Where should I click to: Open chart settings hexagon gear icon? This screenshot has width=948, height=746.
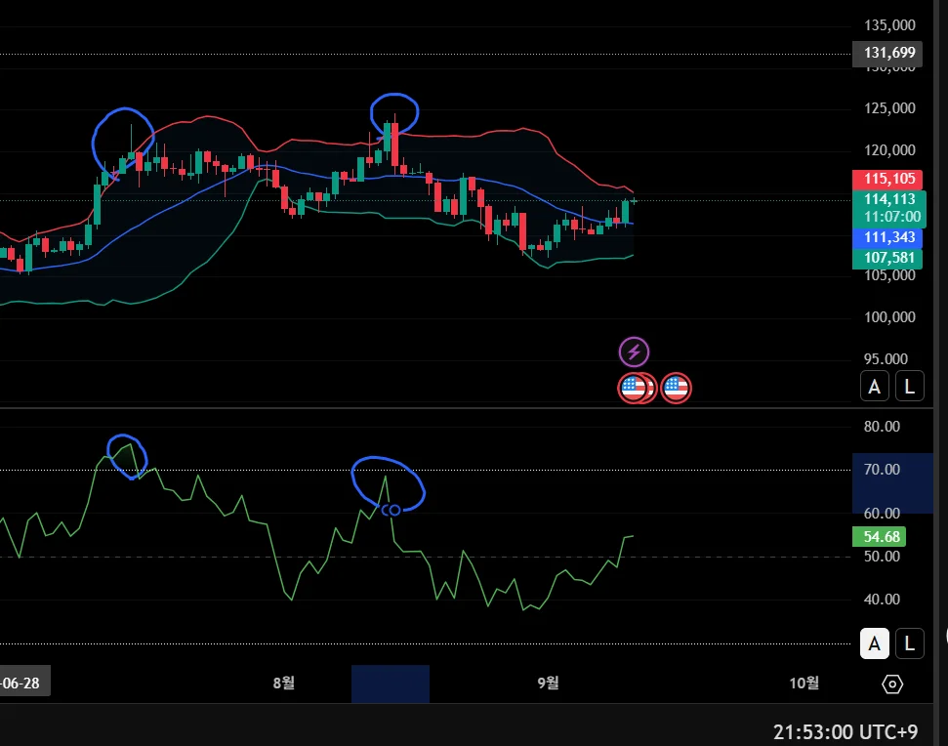click(892, 684)
